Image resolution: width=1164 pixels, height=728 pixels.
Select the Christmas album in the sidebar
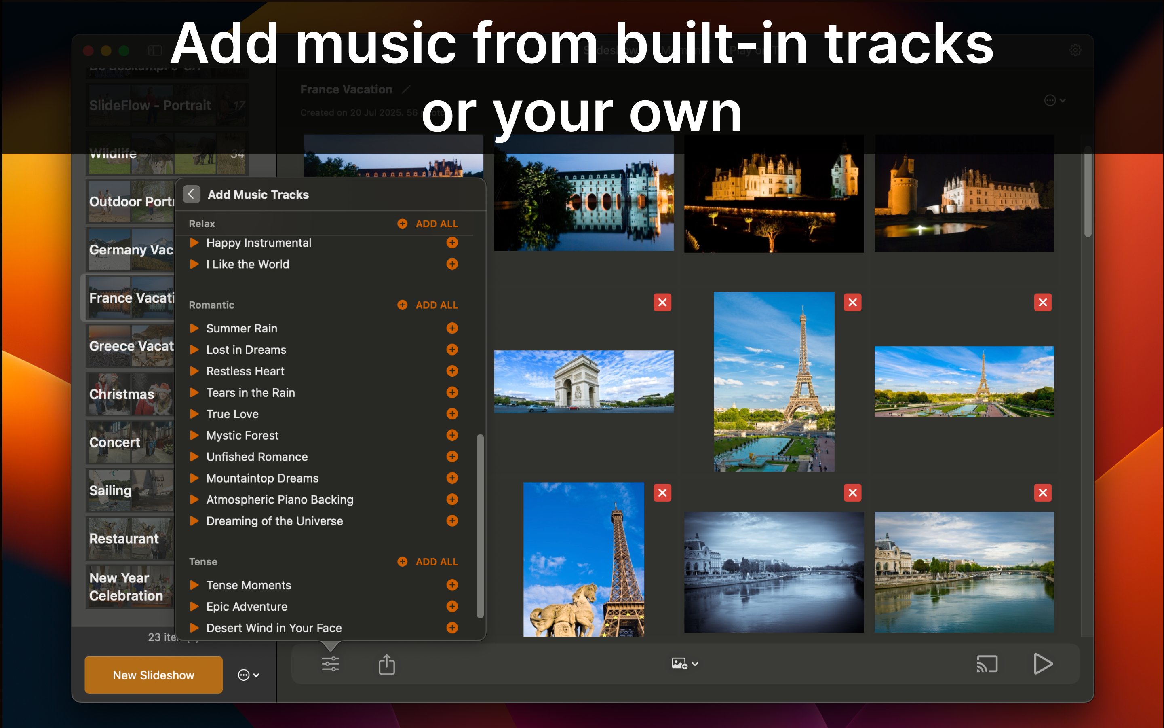coord(130,394)
